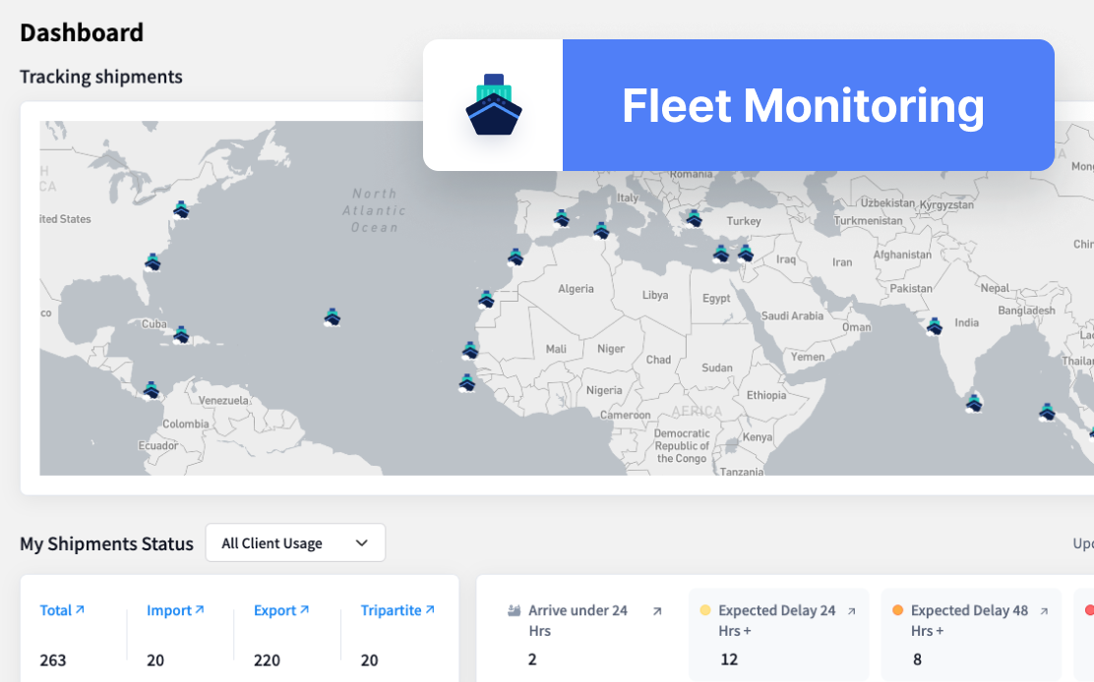Screen dimensions: 1094x682
Task: Open the Import shipments link
Action: coord(175,610)
